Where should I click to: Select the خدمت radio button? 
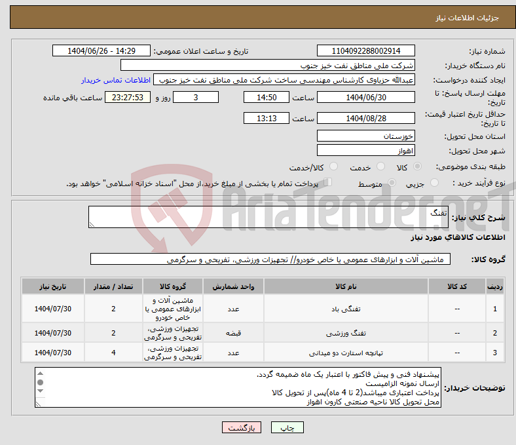click(x=380, y=166)
